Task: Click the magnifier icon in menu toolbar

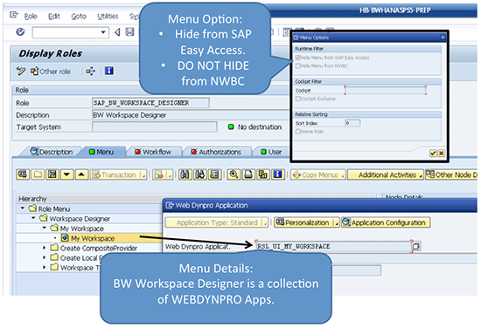Action: (234, 174)
